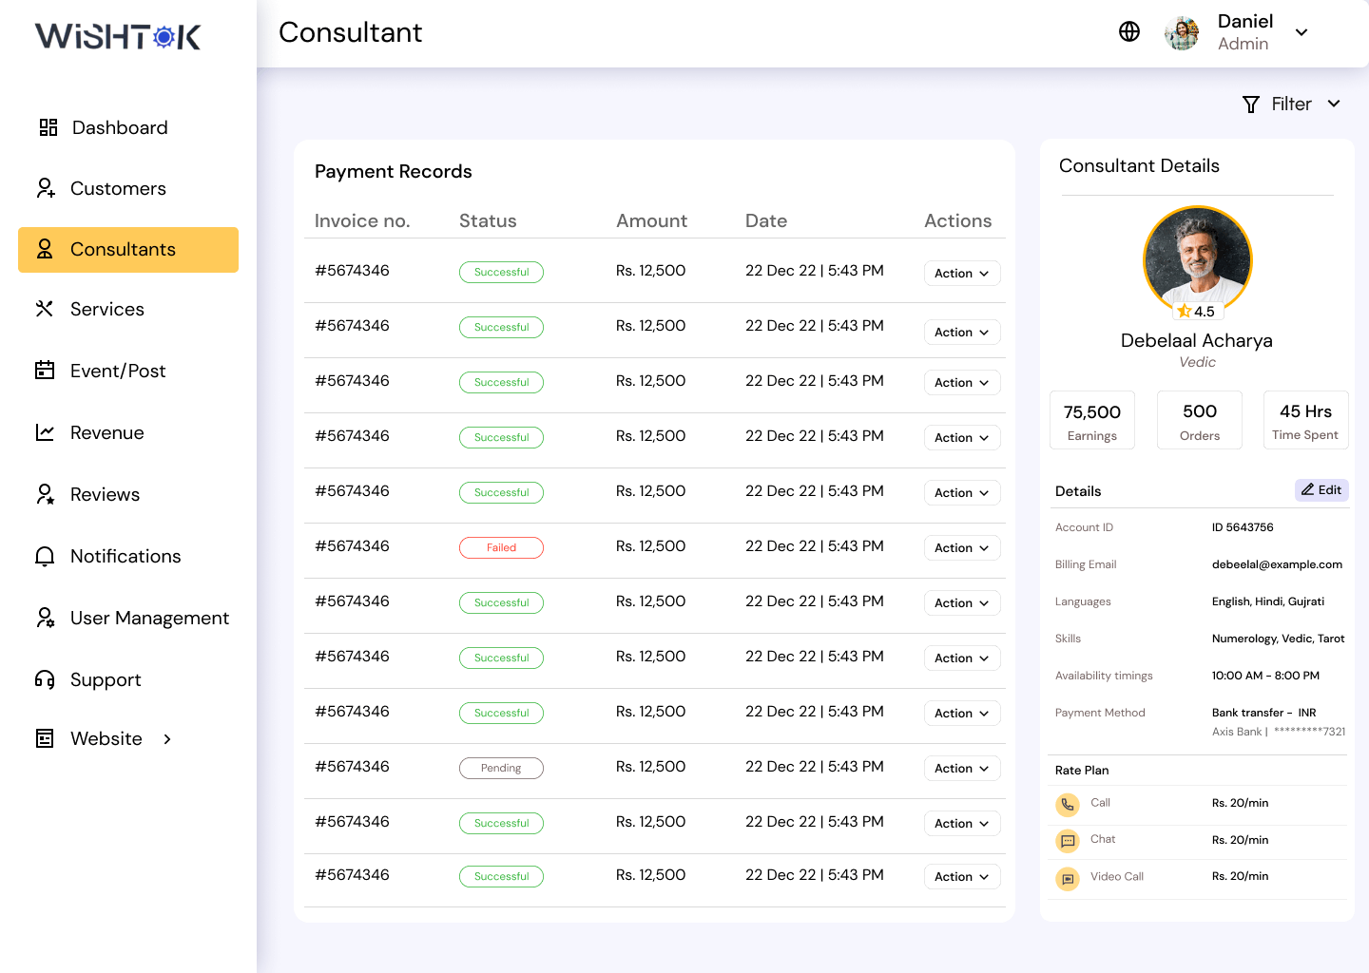Viewport: 1369px width, 973px height.
Task: Click the Notifications bell icon
Action: coord(45,556)
